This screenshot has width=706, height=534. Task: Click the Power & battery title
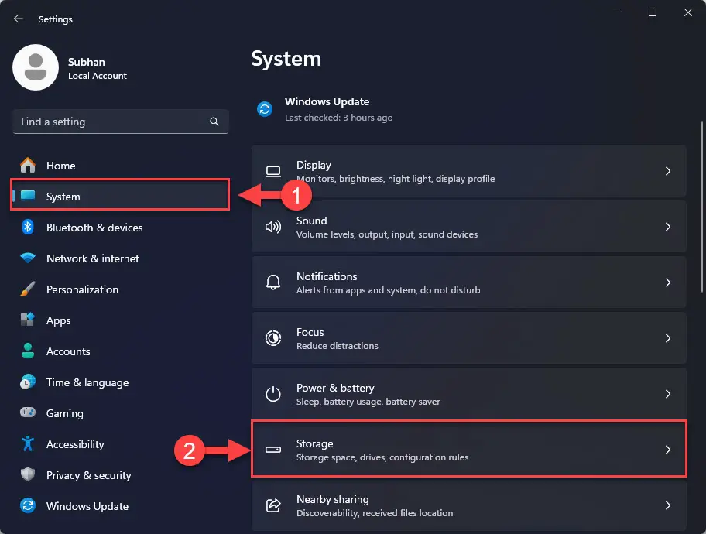(x=335, y=388)
